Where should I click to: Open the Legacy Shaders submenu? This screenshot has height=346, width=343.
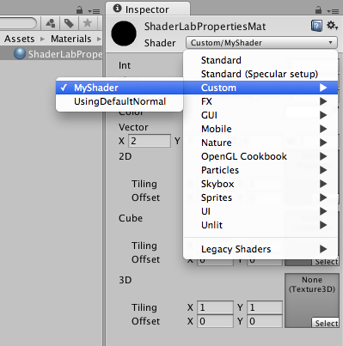click(x=260, y=249)
